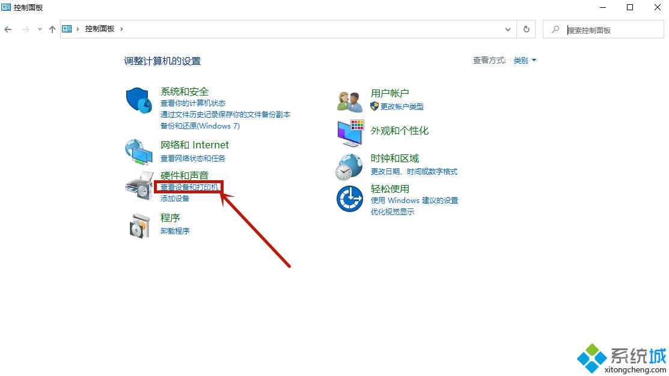
Task: Go up one level with up arrow
Action: [x=52, y=29]
